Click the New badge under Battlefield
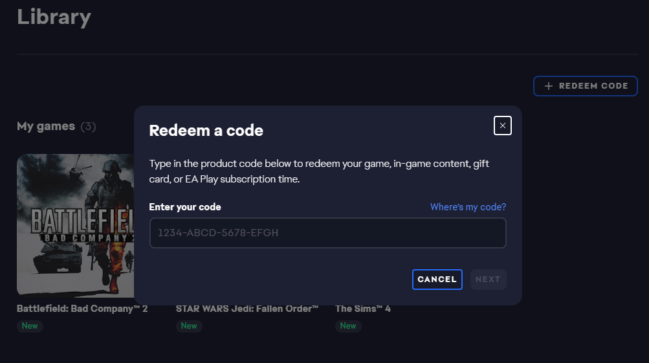 pyautogui.click(x=30, y=325)
